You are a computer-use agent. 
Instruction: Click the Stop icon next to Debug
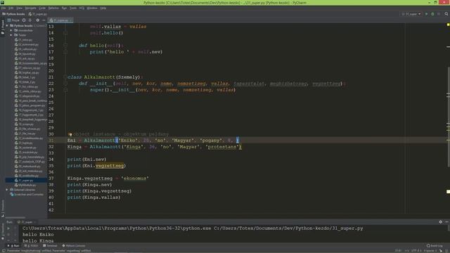(x=439, y=14)
